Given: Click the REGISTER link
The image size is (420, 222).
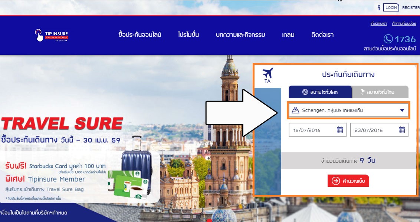Looking at the screenshot, I should 411,8.
